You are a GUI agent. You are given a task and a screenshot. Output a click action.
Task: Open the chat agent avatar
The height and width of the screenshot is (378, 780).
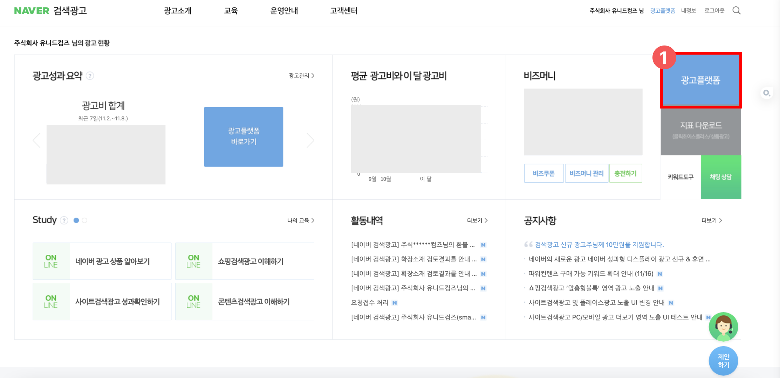pos(723,327)
